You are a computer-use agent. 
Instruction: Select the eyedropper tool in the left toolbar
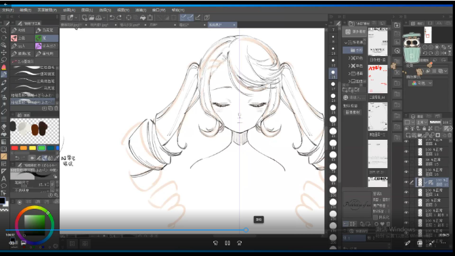tap(4, 90)
